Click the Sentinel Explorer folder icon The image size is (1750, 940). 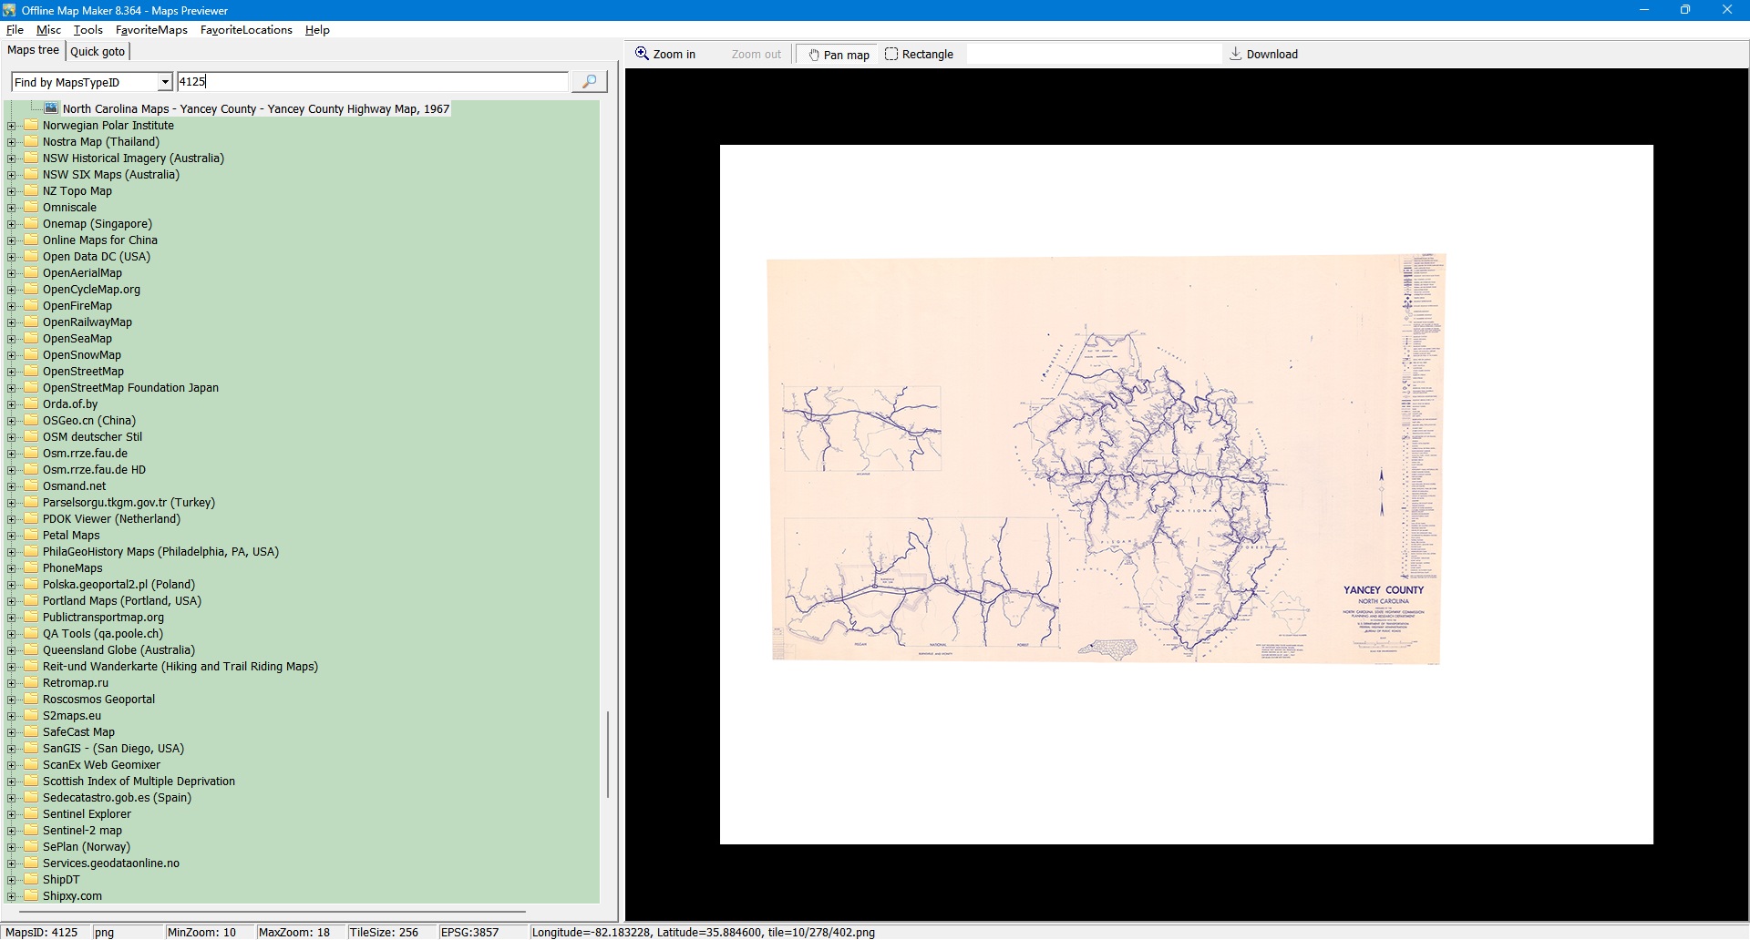point(32,814)
